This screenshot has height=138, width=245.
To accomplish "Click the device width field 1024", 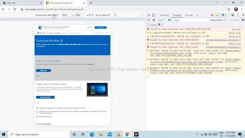I will [65, 15].
